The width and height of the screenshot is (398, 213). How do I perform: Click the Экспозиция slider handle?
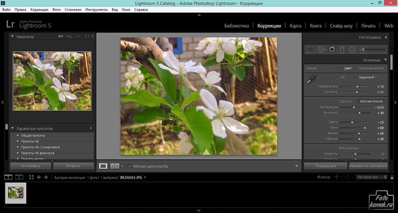pos(354,107)
